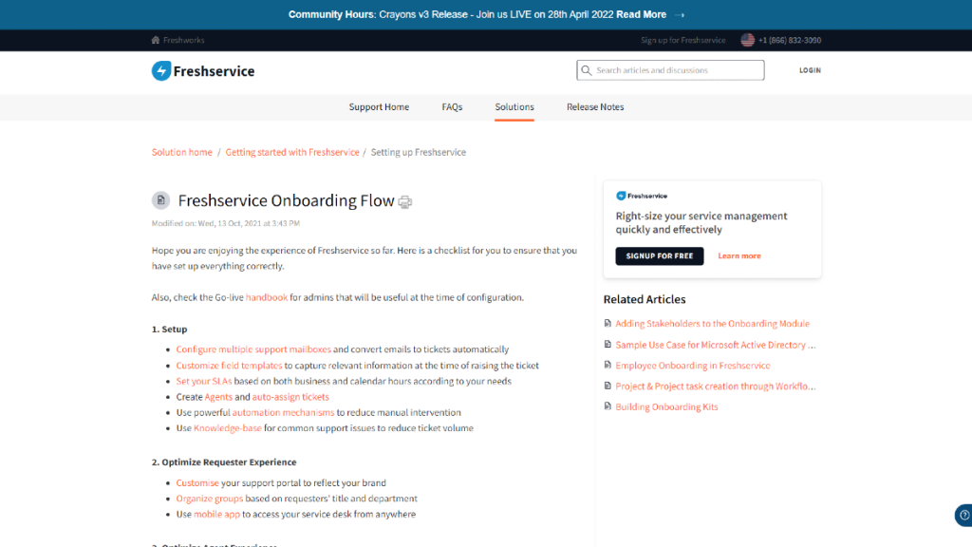Click the Modified on date text
Viewport: 972px width, 547px height.
(226, 223)
